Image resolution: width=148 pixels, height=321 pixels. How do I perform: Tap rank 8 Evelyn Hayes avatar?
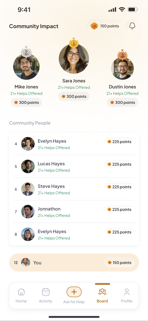point(28,234)
